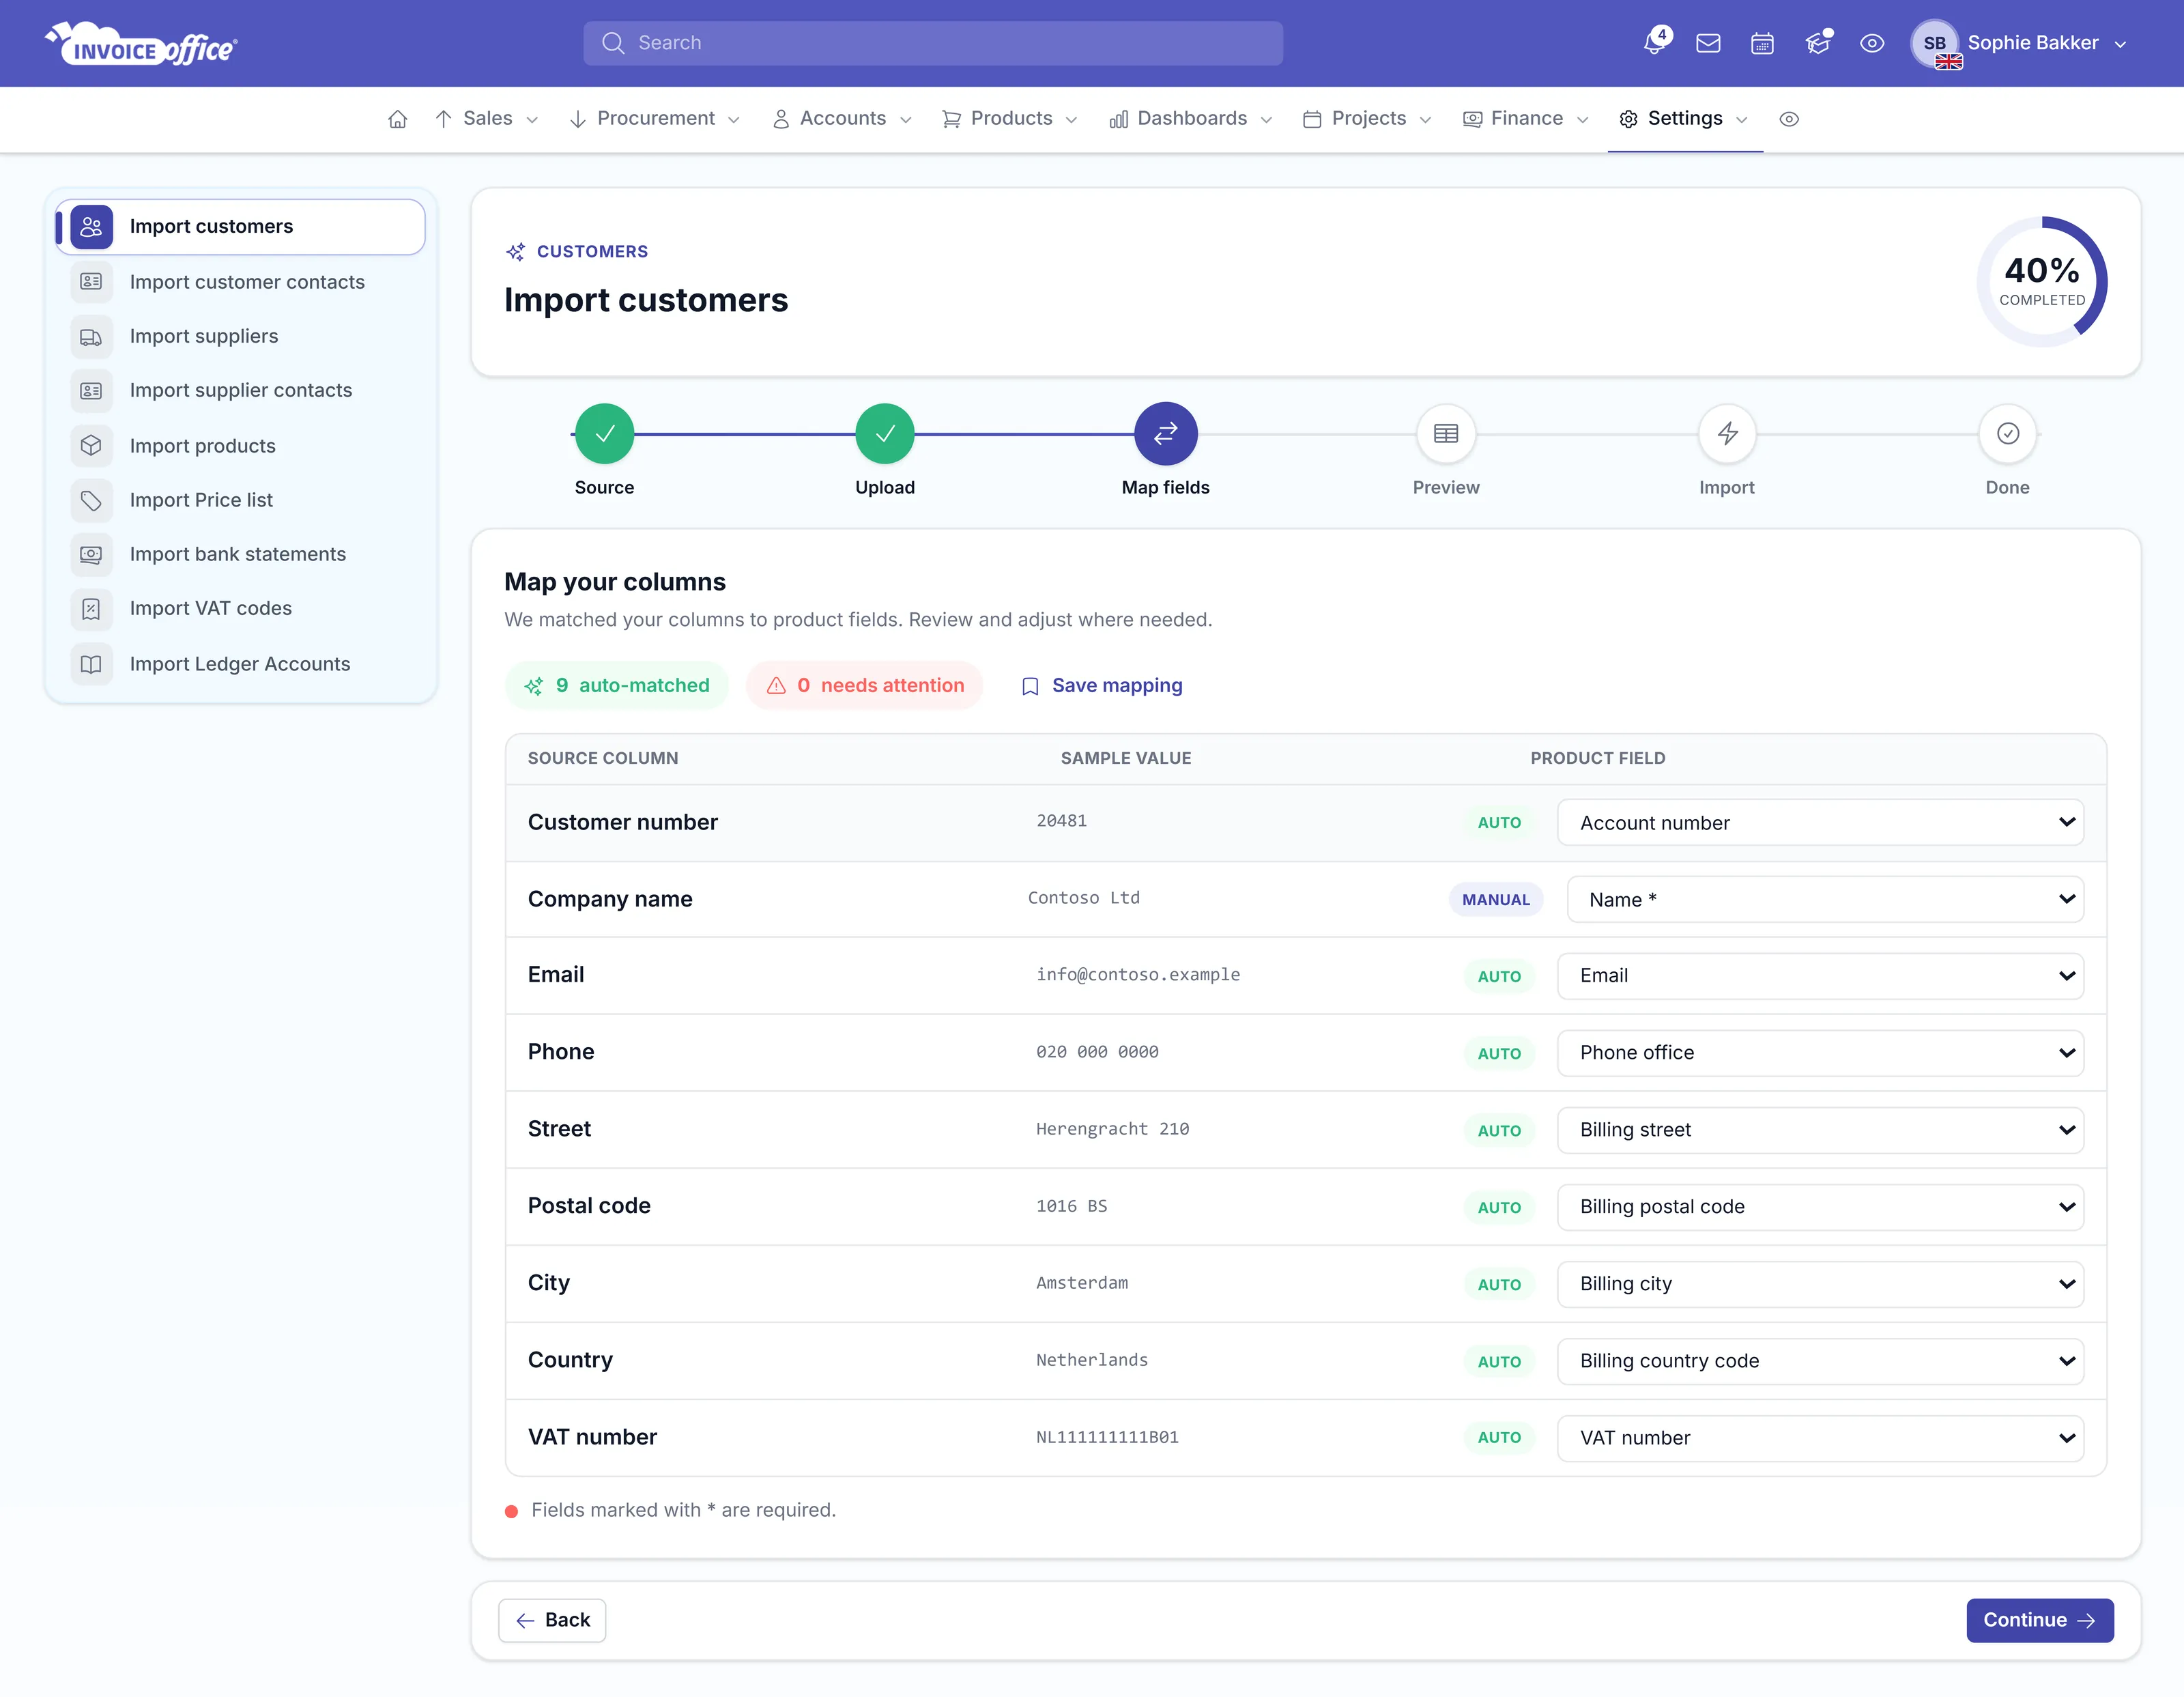Open the Name * field dropdown
The height and width of the screenshot is (1697, 2184).
pyautogui.click(x=1825, y=900)
